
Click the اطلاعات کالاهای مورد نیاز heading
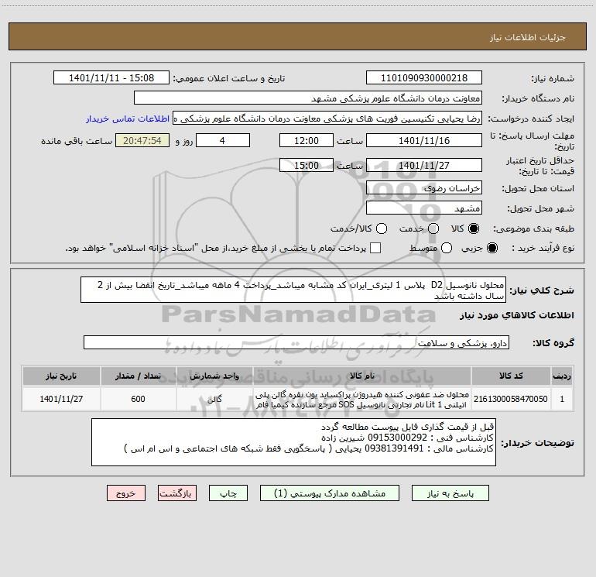click(x=517, y=315)
